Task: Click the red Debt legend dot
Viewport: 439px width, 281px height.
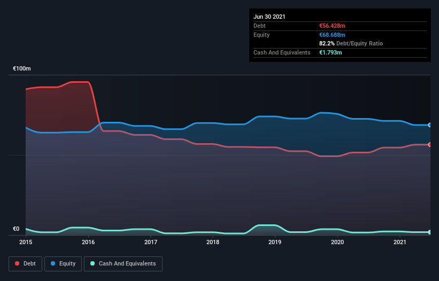Action: point(17,263)
